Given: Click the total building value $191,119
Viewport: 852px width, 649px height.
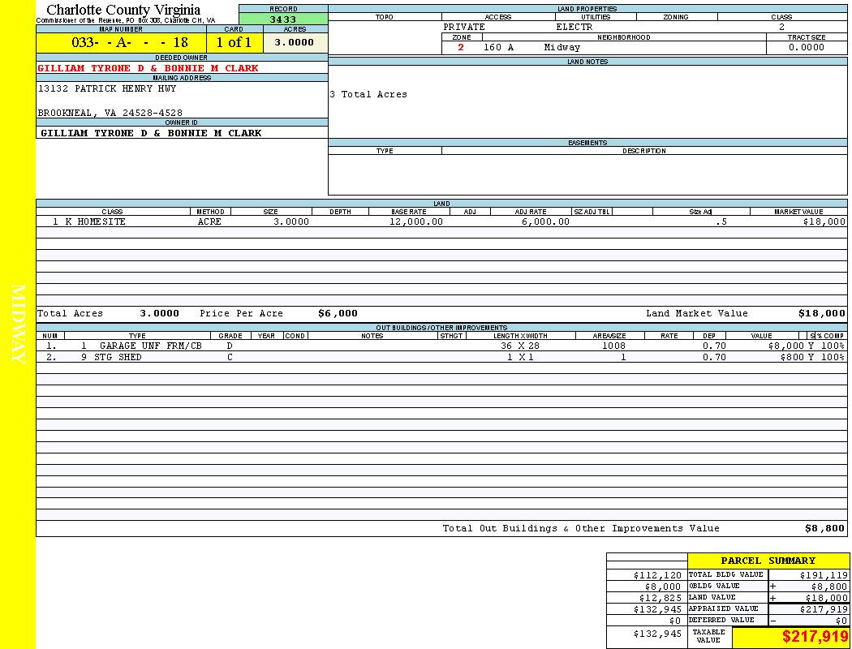Looking at the screenshot, I should (x=823, y=574).
